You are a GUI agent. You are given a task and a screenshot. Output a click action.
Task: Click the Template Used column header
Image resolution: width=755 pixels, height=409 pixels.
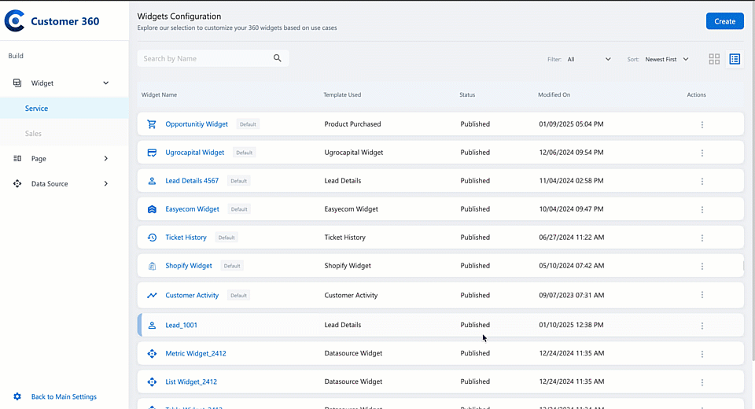click(x=342, y=94)
